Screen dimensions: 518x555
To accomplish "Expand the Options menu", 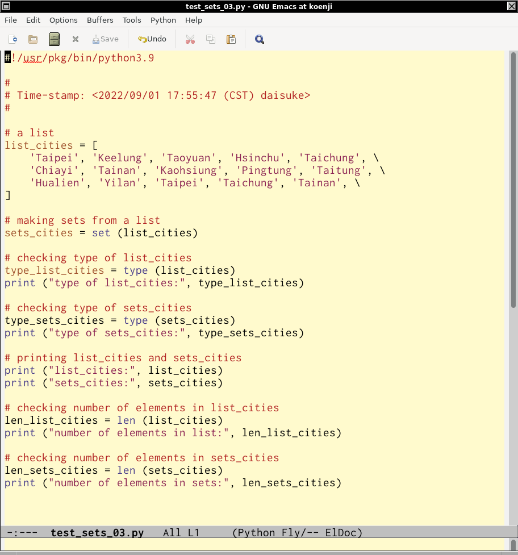I will pyautogui.click(x=63, y=20).
